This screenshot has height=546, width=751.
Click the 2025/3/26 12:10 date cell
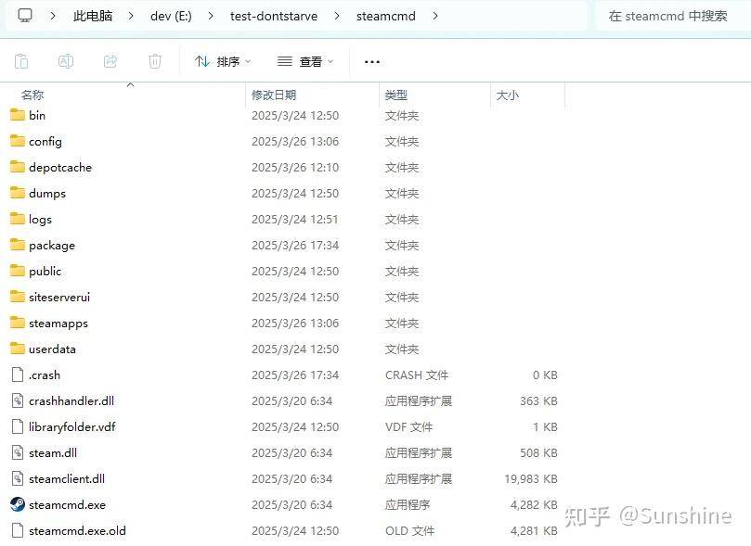tap(295, 168)
